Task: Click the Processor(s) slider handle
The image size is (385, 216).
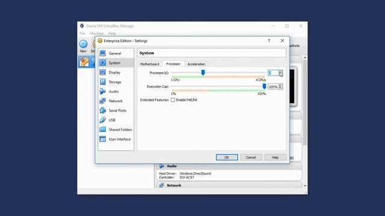Action: tap(203, 73)
